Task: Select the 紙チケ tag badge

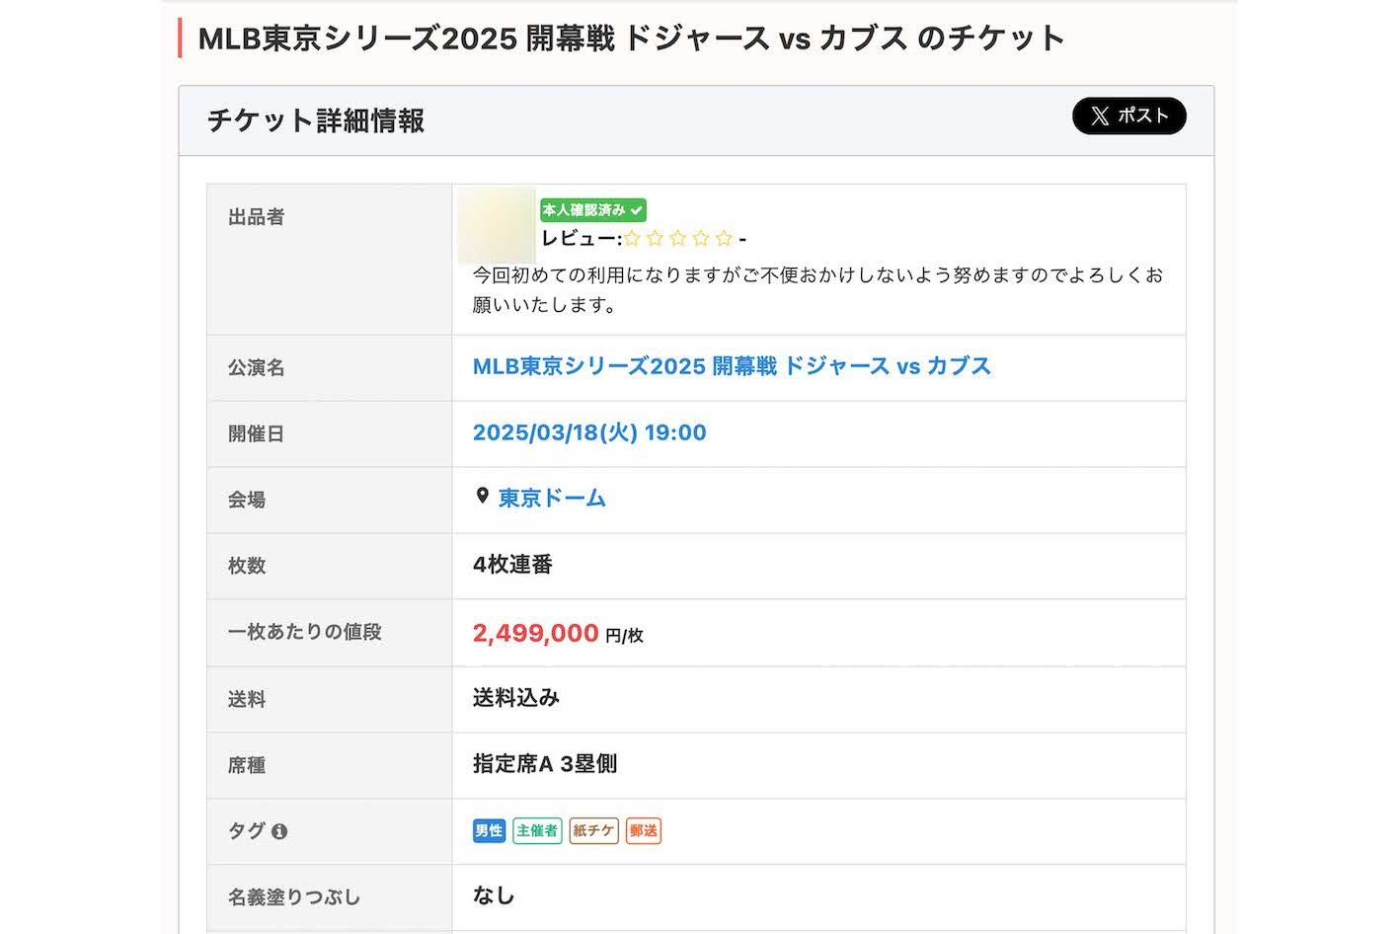Action: [x=593, y=830]
